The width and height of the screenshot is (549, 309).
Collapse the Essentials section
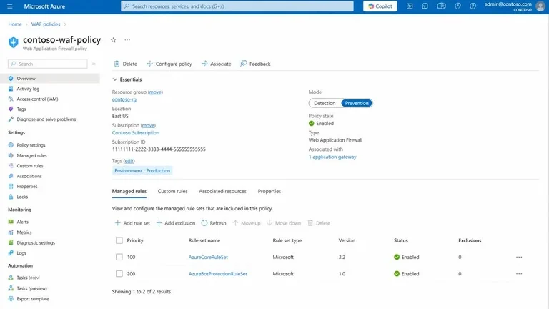(x=127, y=79)
